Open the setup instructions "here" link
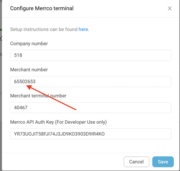 [x=83, y=29]
